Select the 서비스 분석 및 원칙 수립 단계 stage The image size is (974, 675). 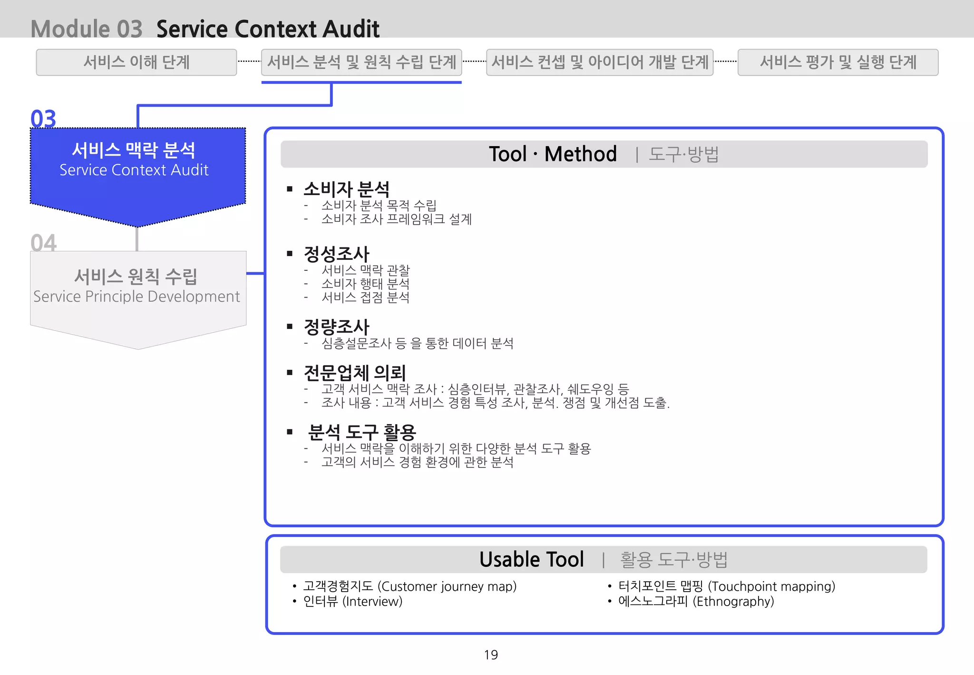click(361, 62)
